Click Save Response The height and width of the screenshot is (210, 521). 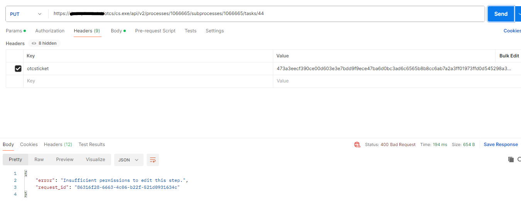[x=501, y=144]
